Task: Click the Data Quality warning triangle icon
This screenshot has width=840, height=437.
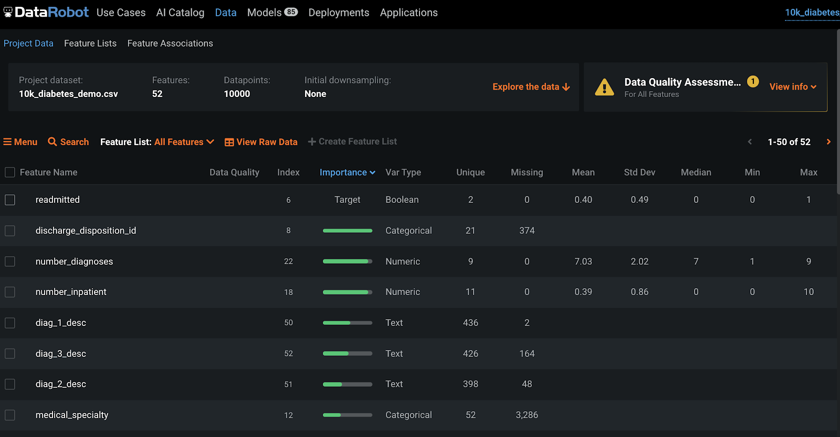Action: coord(604,88)
